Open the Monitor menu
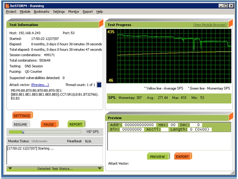The width and height of the screenshot is (238, 179). [74, 12]
